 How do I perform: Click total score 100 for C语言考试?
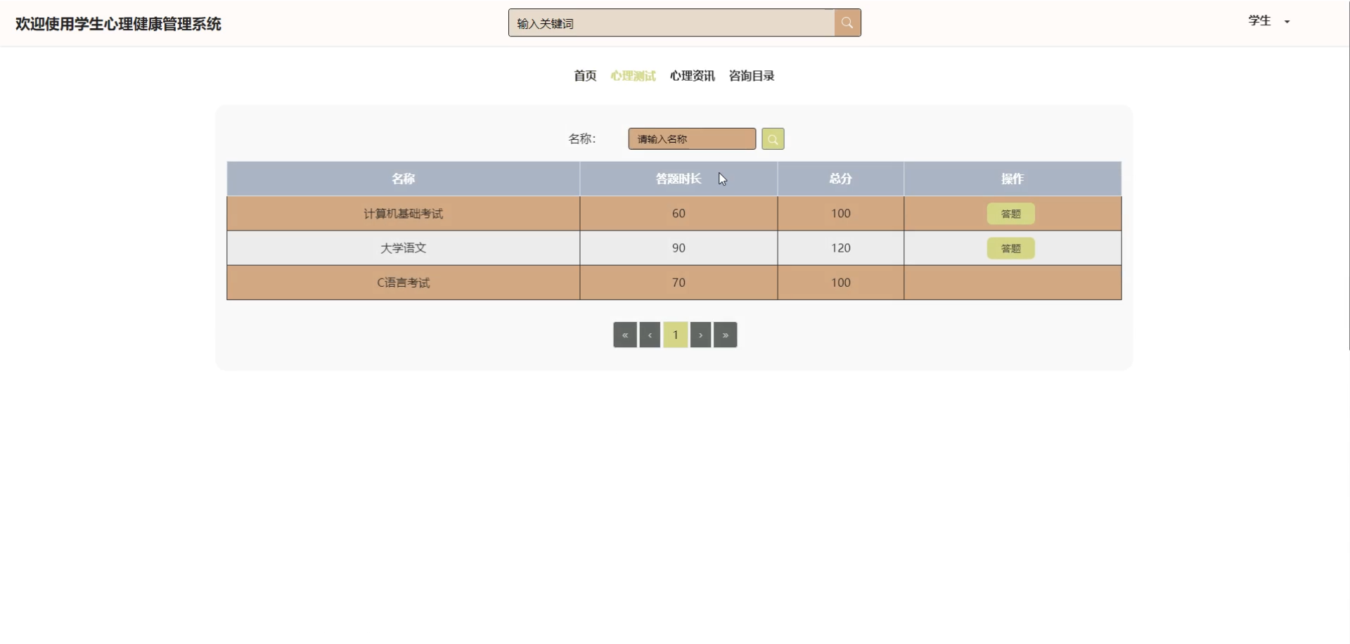point(841,283)
